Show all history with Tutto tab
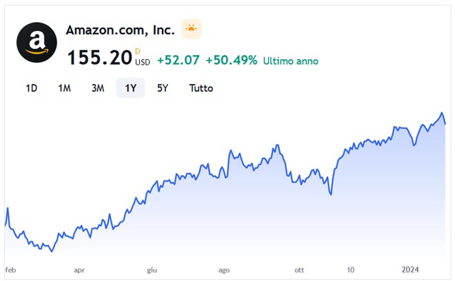The height and width of the screenshot is (281, 455). click(201, 88)
